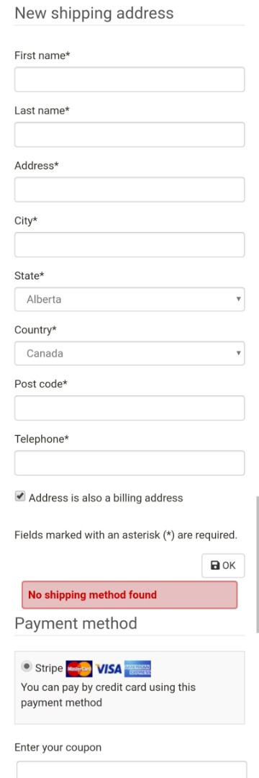This screenshot has width=259, height=778.
Task: Select the Post code input field
Action: 129,408
